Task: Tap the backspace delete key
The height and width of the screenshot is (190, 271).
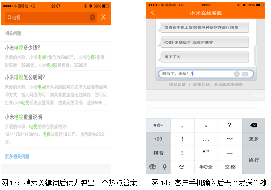Action: (254, 125)
